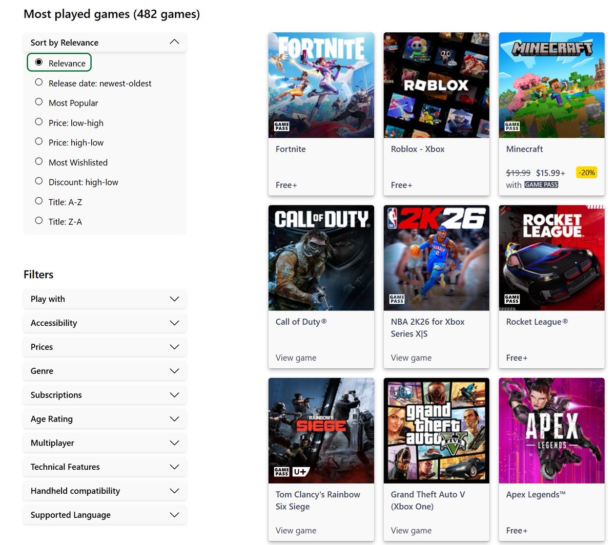Click the Rocket League® title

537,322
